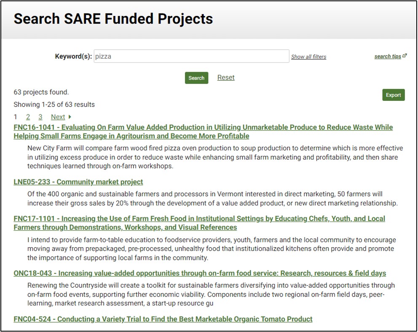Export the search results
This screenshot has height=332, width=418.
[x=393, y=95]
